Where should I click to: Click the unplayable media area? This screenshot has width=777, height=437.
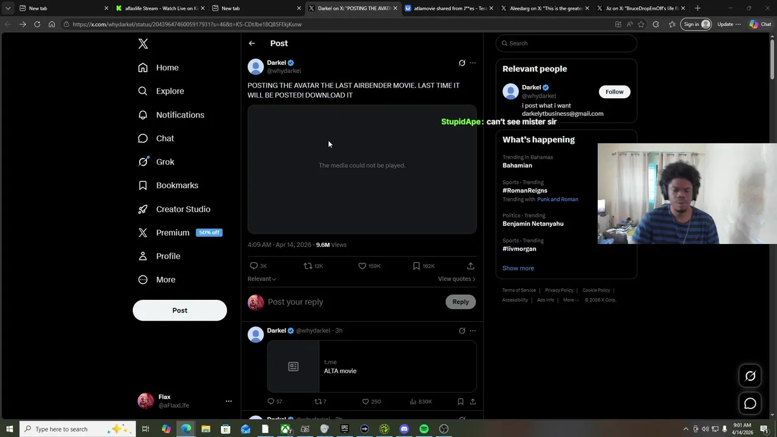coord(362,169)
